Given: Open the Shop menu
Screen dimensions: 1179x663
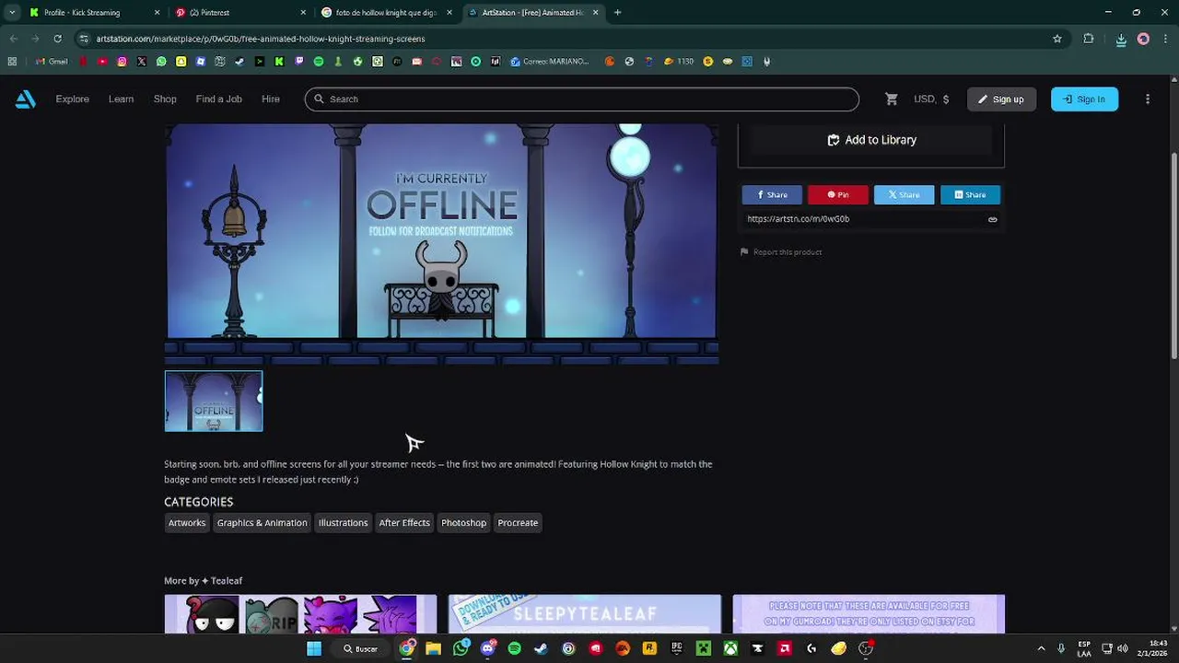Looking at the screenshot, I should (x=165, y=99).
